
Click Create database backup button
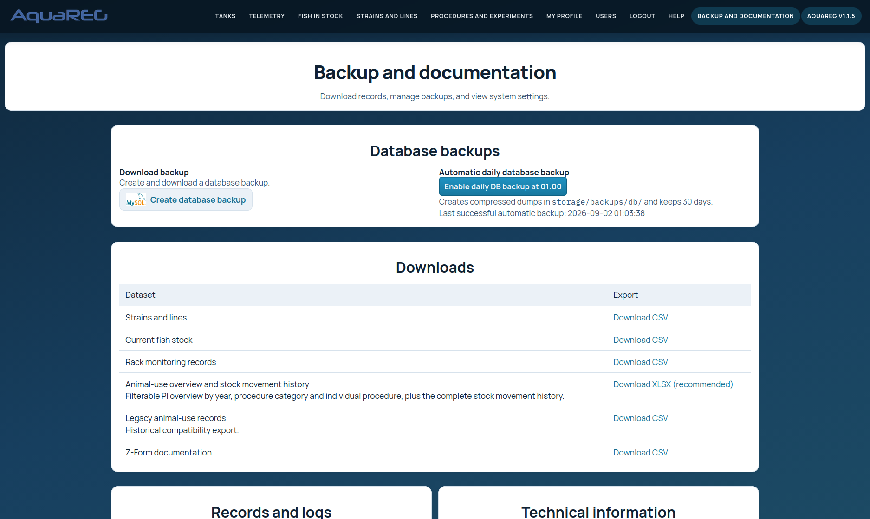186,200
